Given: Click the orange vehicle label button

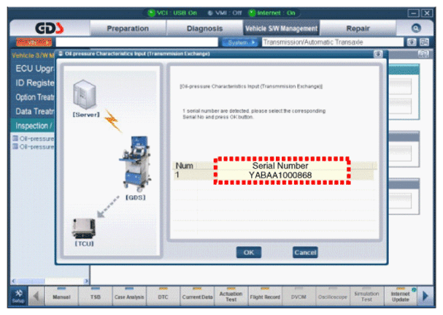Looking at the screenshot, I should coord(34,42).
